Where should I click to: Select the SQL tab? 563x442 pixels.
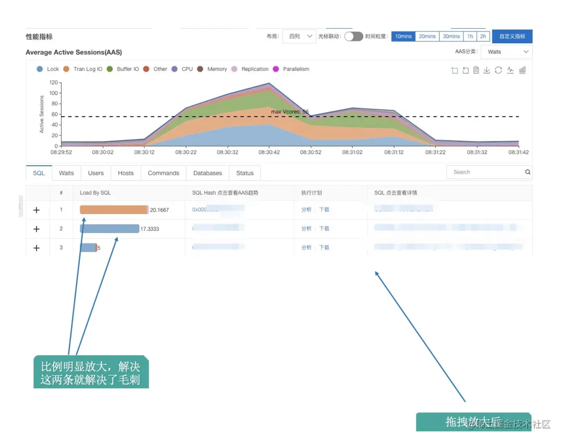click(x=39, y=173)
